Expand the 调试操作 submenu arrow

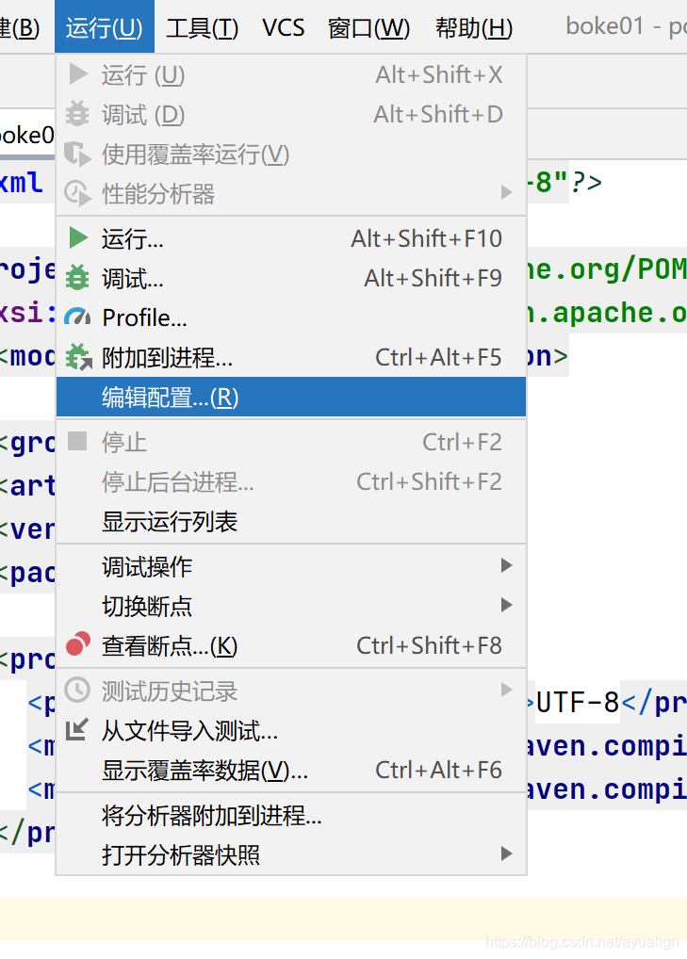click(x=506, y=565)
